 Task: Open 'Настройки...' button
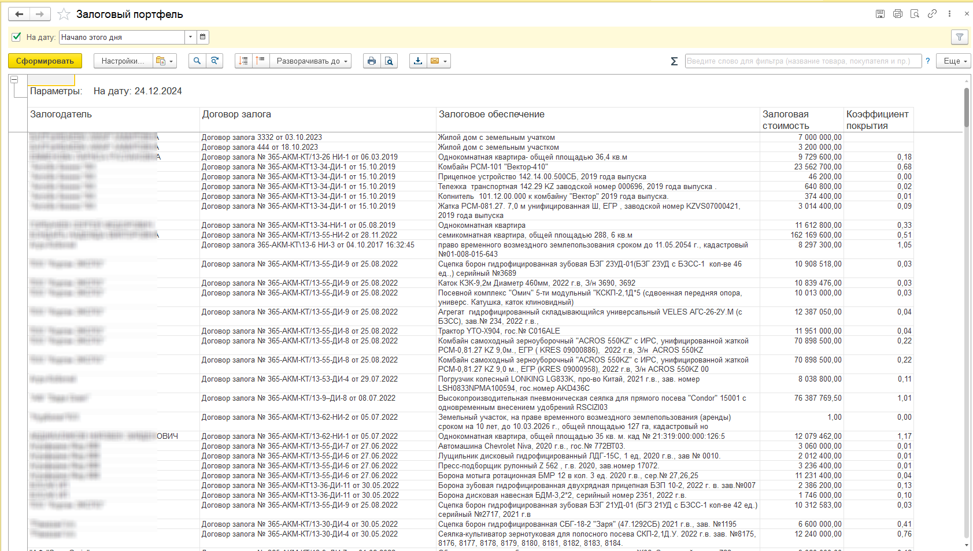[123, 61]
